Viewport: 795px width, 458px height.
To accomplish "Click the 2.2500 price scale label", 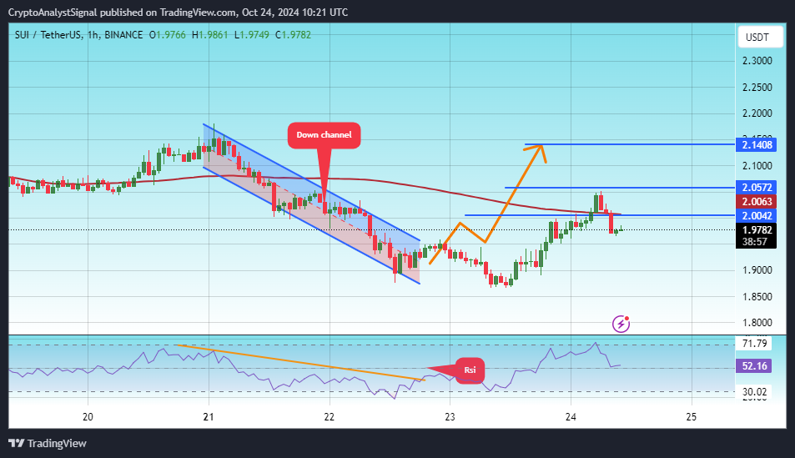I will click(757, 88).
